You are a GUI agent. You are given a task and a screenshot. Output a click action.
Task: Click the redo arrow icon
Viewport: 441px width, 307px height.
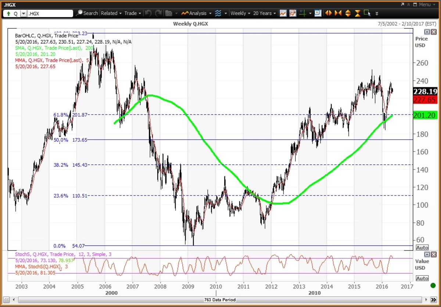(x=158, y=13)
